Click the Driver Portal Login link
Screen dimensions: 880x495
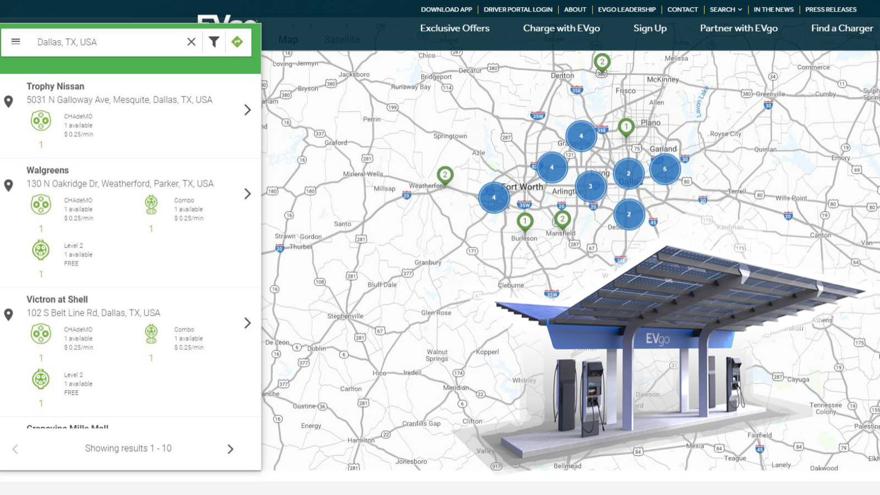(x=518, y=9)
